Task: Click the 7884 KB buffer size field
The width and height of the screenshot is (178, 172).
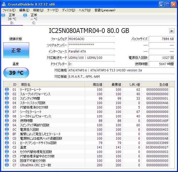Action: pyautogui.click(x=162, y=39)
